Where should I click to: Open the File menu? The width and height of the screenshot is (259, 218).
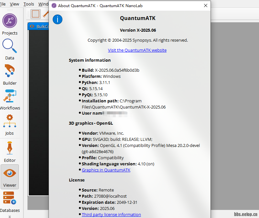point(3,4)
